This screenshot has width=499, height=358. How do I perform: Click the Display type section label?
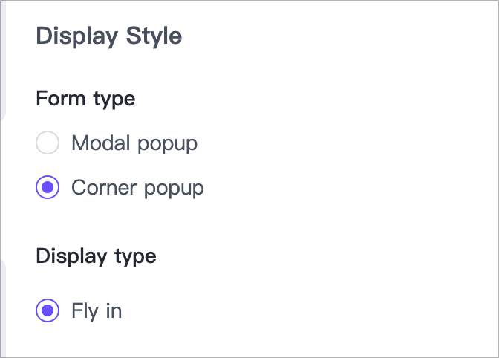click(96, 256)
